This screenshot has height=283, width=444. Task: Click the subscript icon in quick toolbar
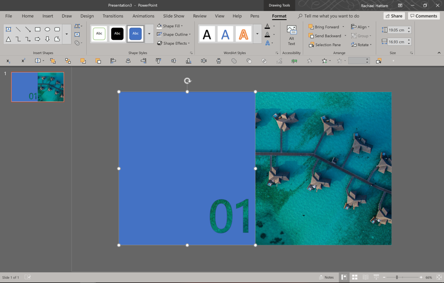(8, 61)
